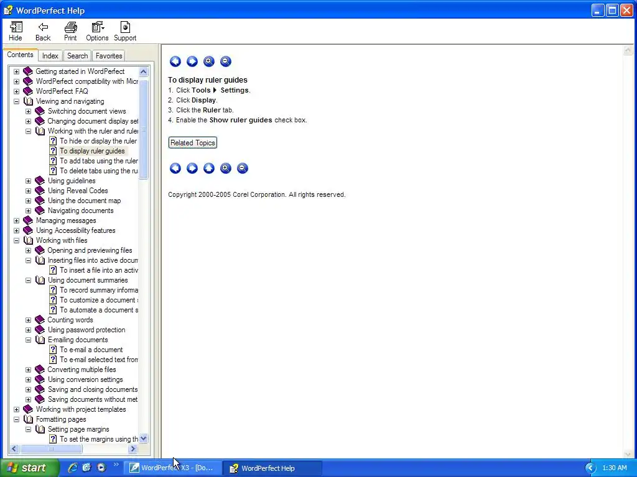Click the open book icon for Formatting pages

click(x=28, y=419)
